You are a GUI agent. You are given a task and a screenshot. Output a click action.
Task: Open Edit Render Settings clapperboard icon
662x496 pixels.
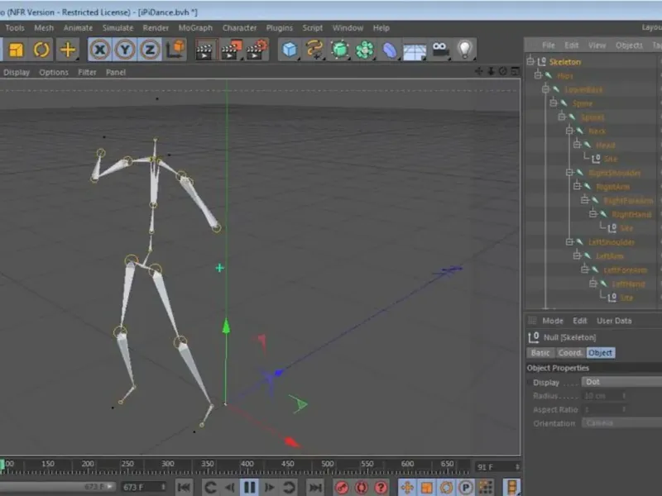click(257, 50)
